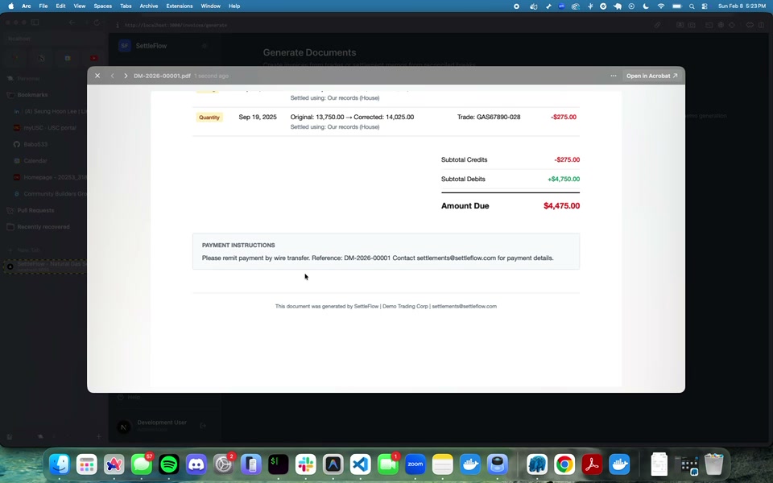Screen dimensions: 773x483
Task: Open Adobe Acrobat from the dock
Action: pos(592,464)
